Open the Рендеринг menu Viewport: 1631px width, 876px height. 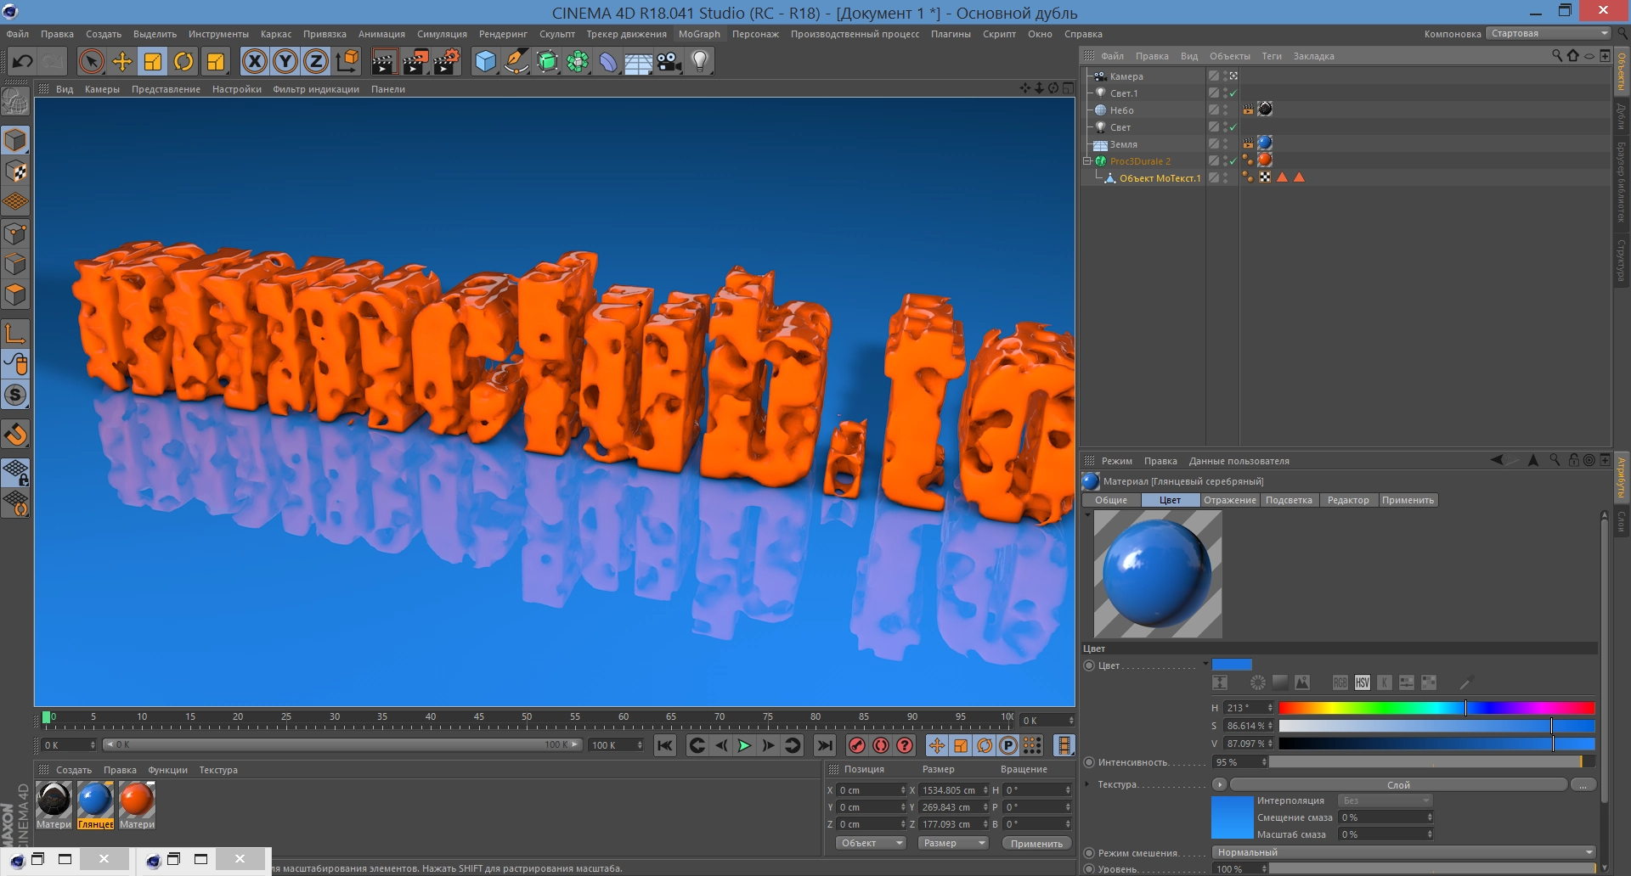(x=503, y=34)
